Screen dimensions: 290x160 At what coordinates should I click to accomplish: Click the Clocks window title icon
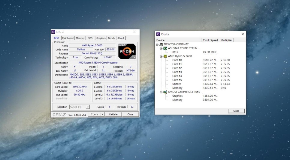(158, 34)
